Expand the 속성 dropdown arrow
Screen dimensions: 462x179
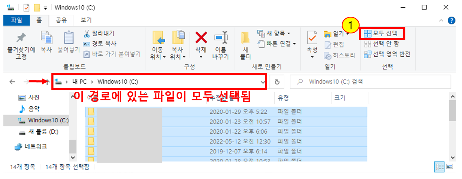coord(312,57)
